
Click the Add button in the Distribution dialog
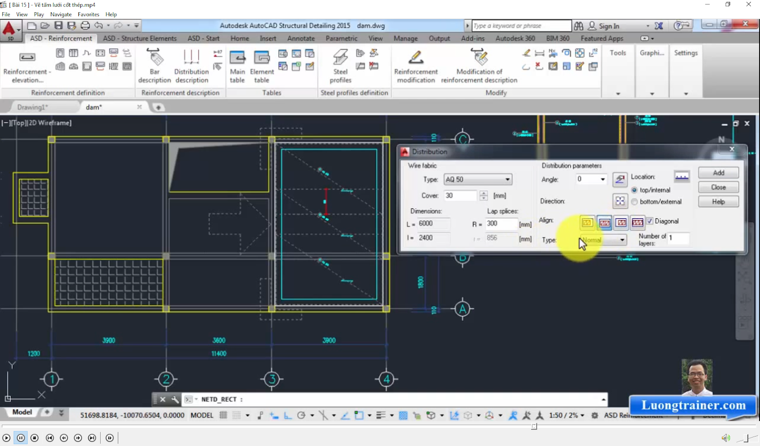pyautogui.click(x=718, y=173)
